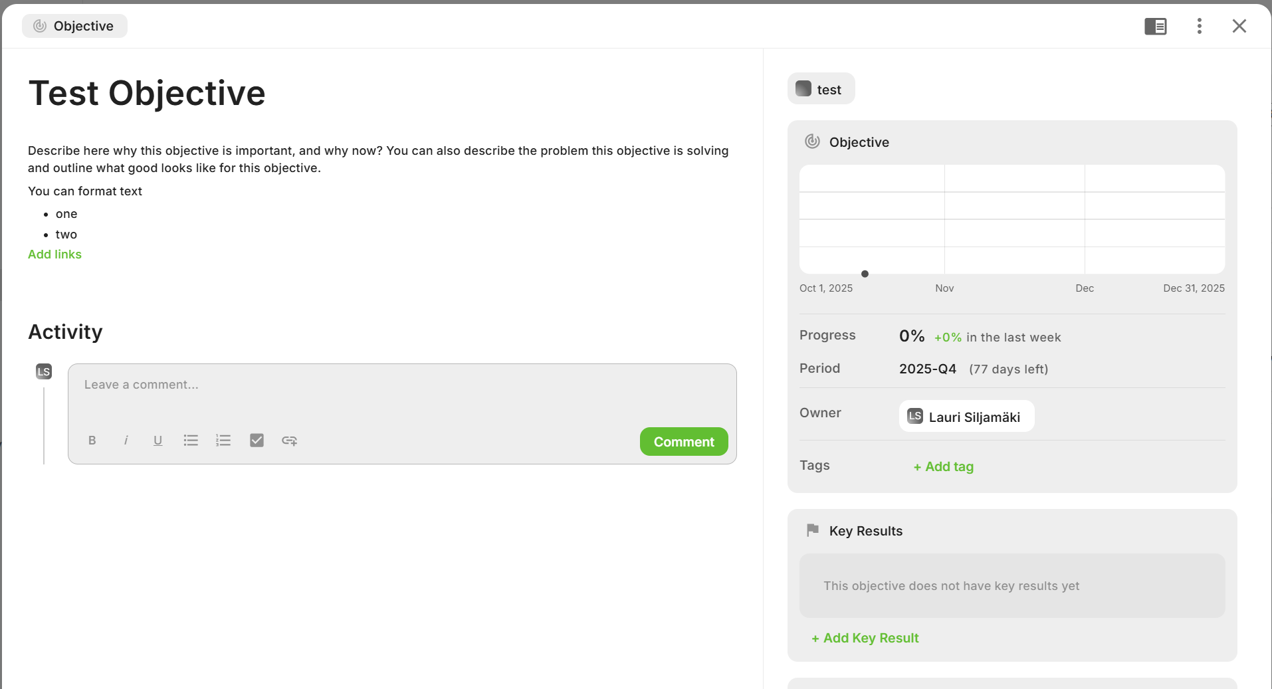The width and height of the screenshot is (1272, 689).
Task: Toggle bold formatting in comment editor
Action: pyautogui.click(x=92, y=441)
